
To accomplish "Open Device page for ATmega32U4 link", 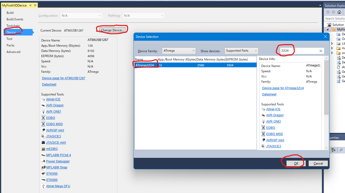I will [283, 88].
